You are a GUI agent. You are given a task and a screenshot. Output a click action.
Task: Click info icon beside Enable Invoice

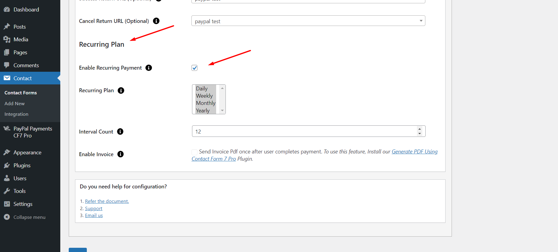coord(121,154)
